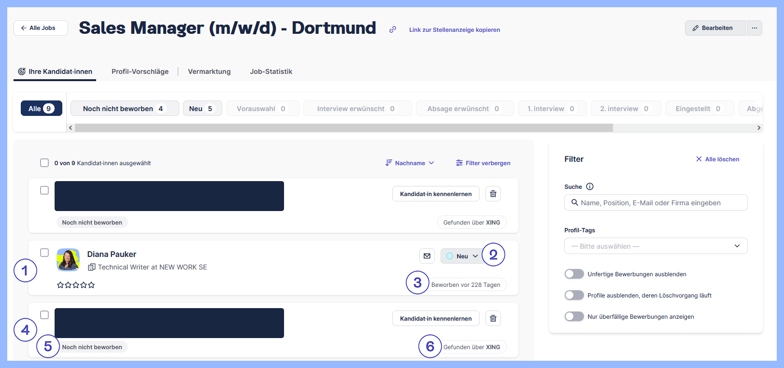
Task: Click the info icon beside Suche
Action: (590, 186)
